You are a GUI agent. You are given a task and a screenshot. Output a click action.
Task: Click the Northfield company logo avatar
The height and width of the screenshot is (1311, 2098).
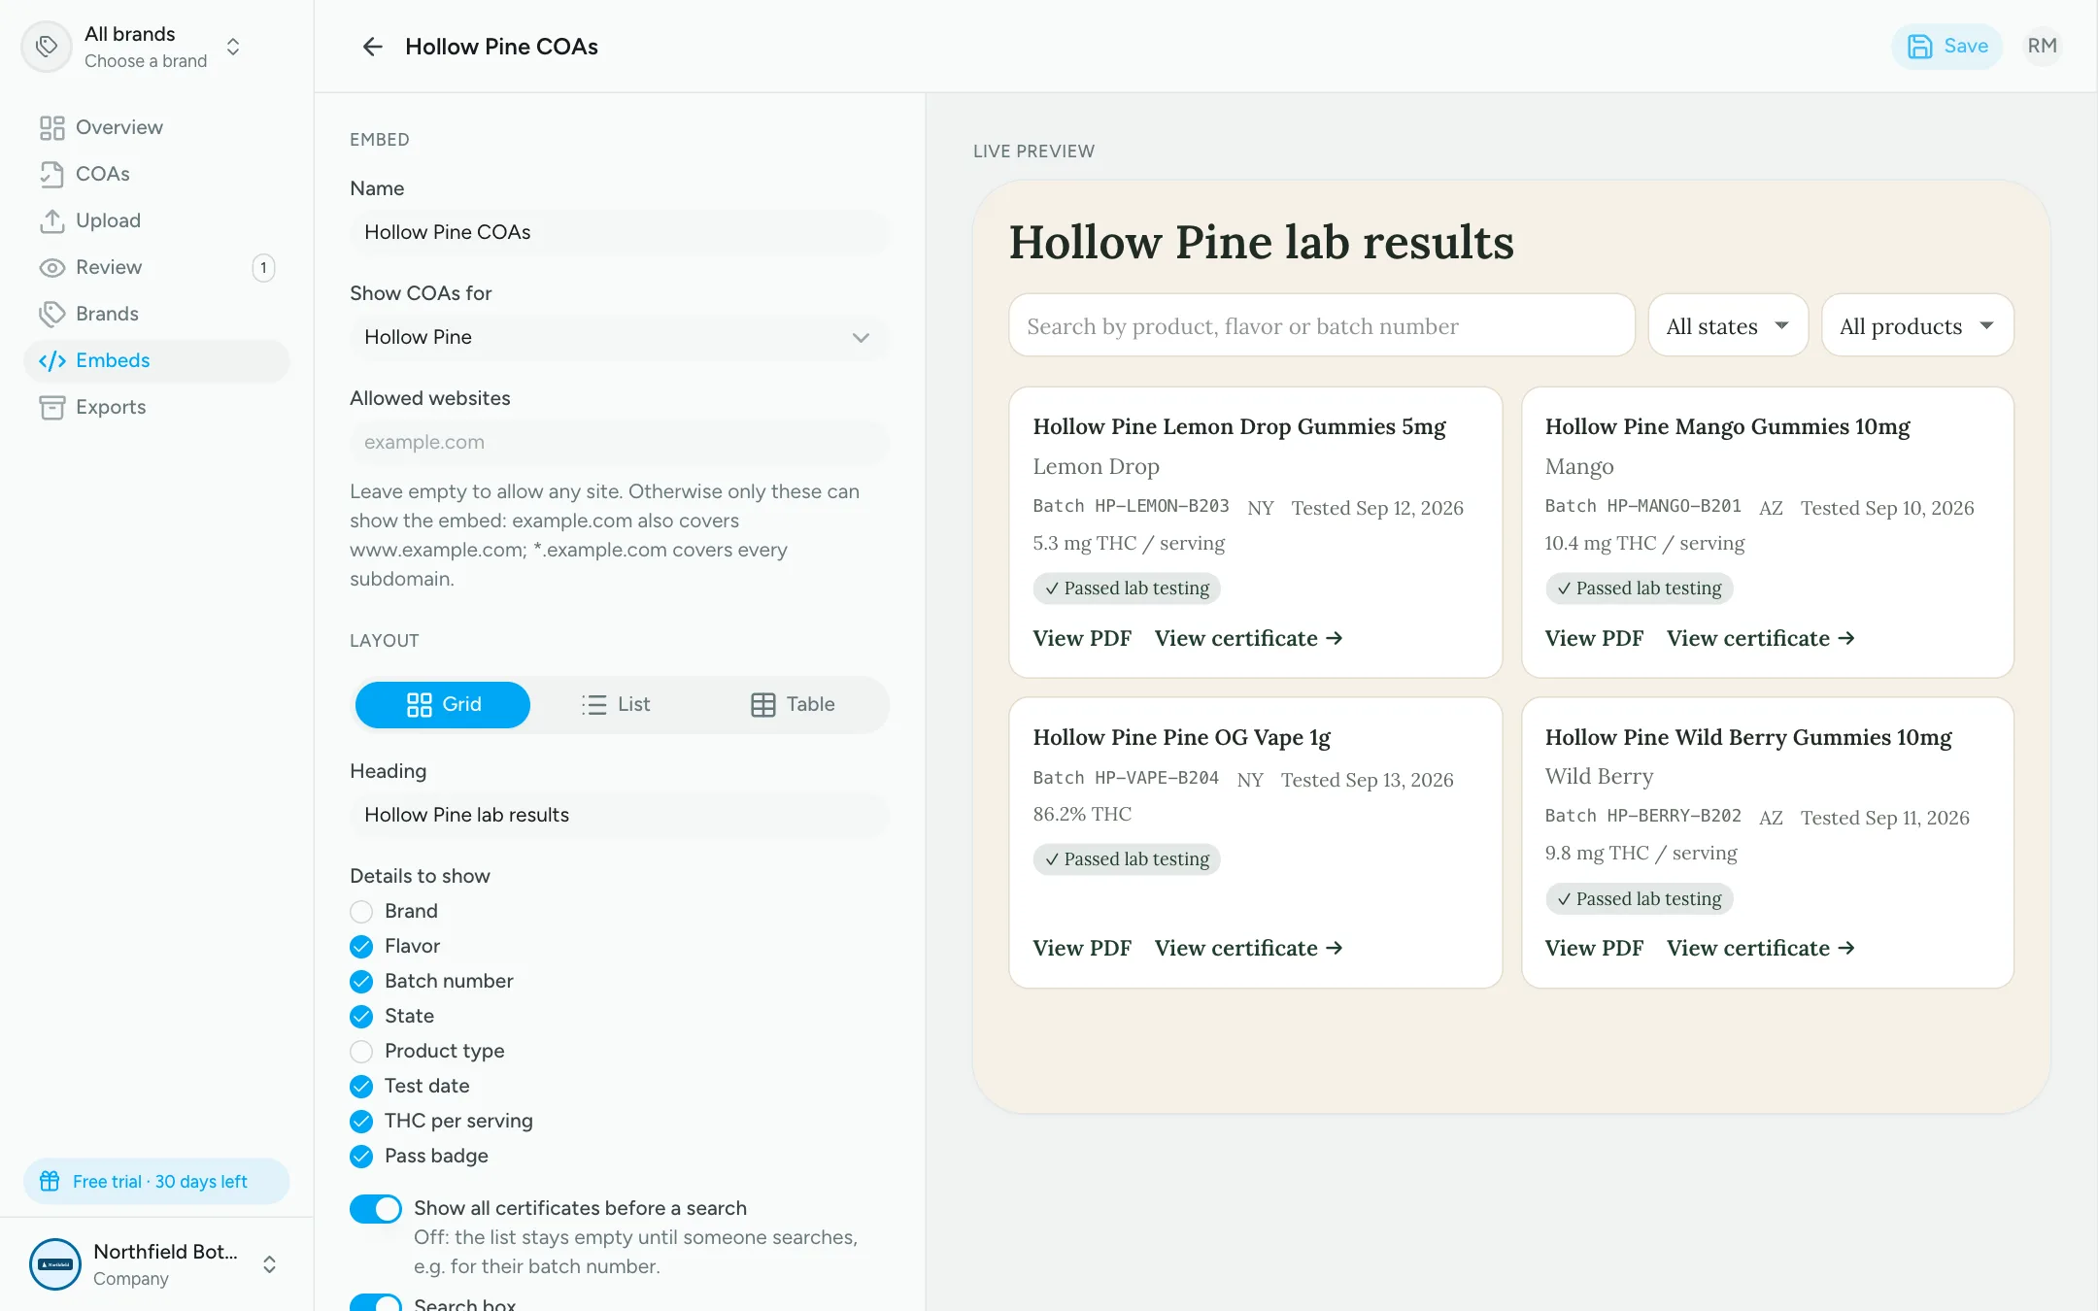point(55,1263)
